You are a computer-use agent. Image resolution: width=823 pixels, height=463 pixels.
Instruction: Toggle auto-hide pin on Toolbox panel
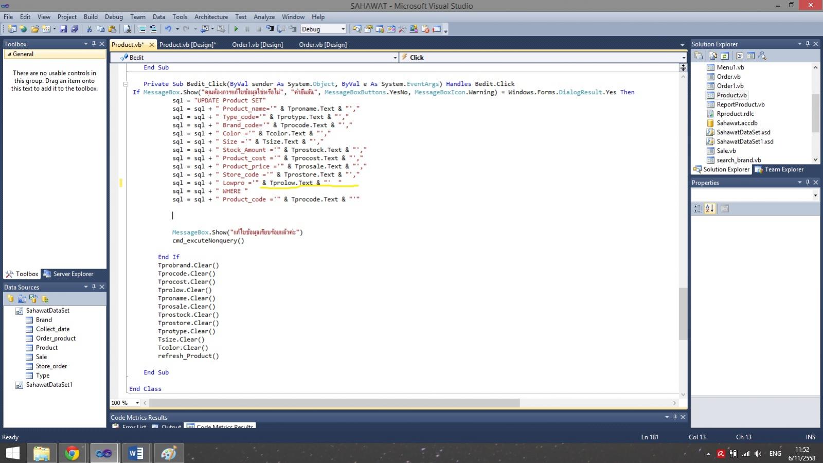[94, 44]
